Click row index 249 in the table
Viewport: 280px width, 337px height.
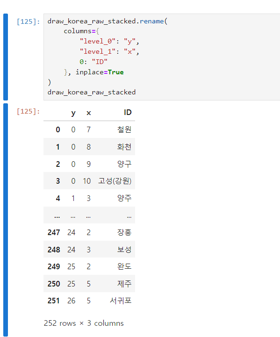coord(54,266)
